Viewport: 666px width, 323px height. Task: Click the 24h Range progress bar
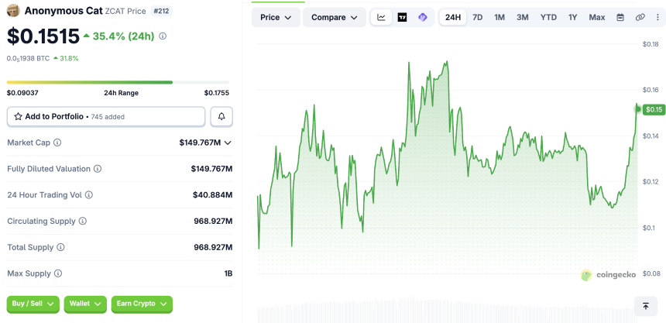click(x=118, y=82)
